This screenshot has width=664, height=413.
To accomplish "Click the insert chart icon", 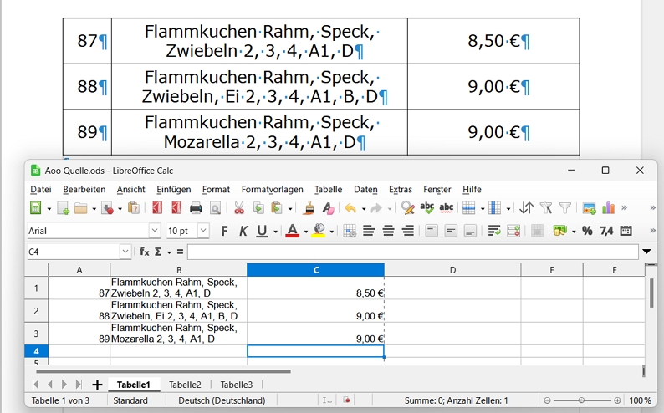I will (x=608, y=208).
